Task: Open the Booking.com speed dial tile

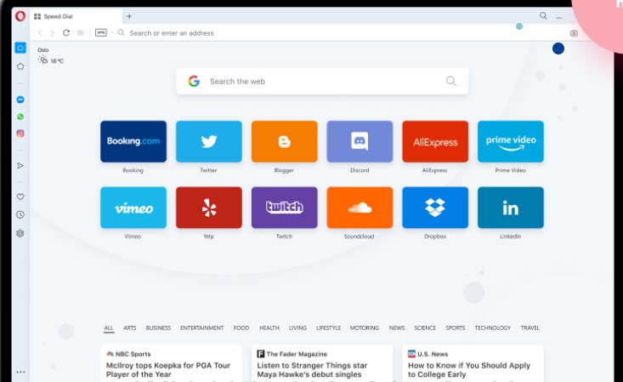Action: coord(133,141)
